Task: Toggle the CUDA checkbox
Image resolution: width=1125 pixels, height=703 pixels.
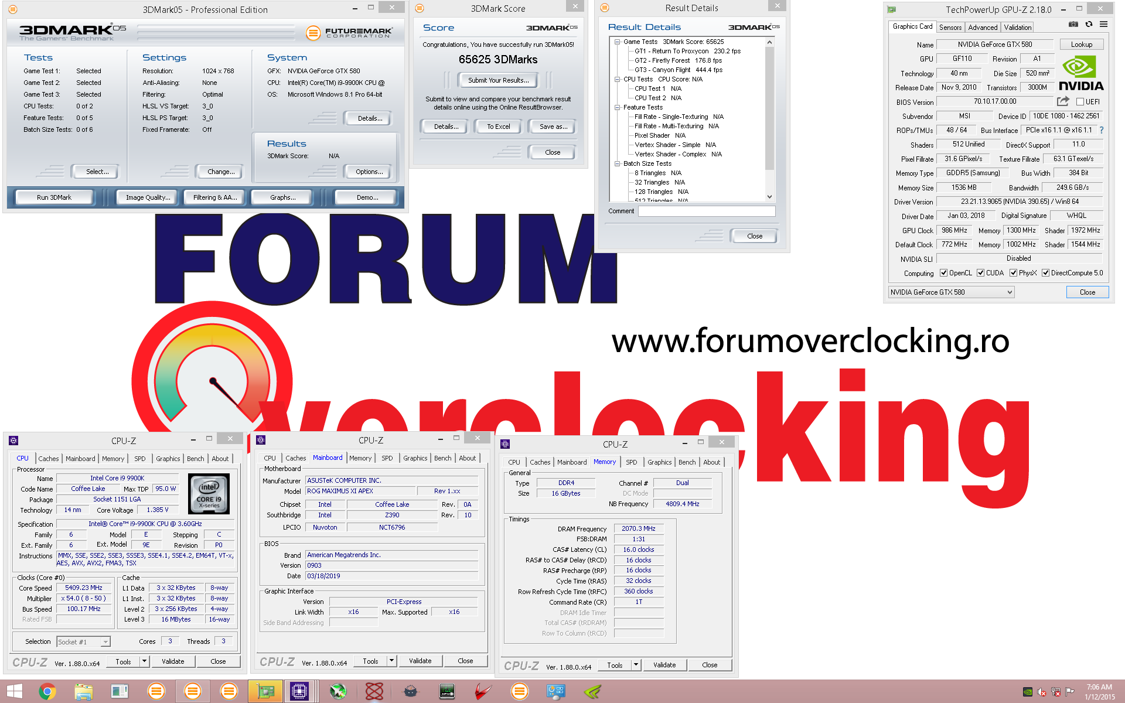Action: [980, 273]
